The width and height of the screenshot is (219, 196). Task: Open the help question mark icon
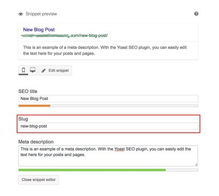pos(196,14)
